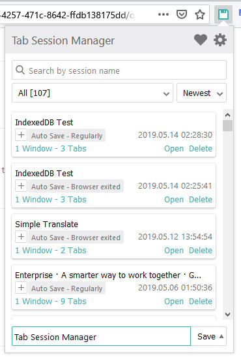Open the settings gear in Tab Session Manager
241x359 pixels.
220,40
